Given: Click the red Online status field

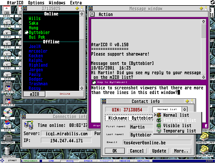Looking at the screenshot, I should pos(65,94).
